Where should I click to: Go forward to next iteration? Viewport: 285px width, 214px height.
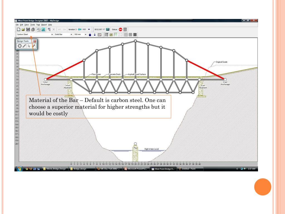(84, 29)
